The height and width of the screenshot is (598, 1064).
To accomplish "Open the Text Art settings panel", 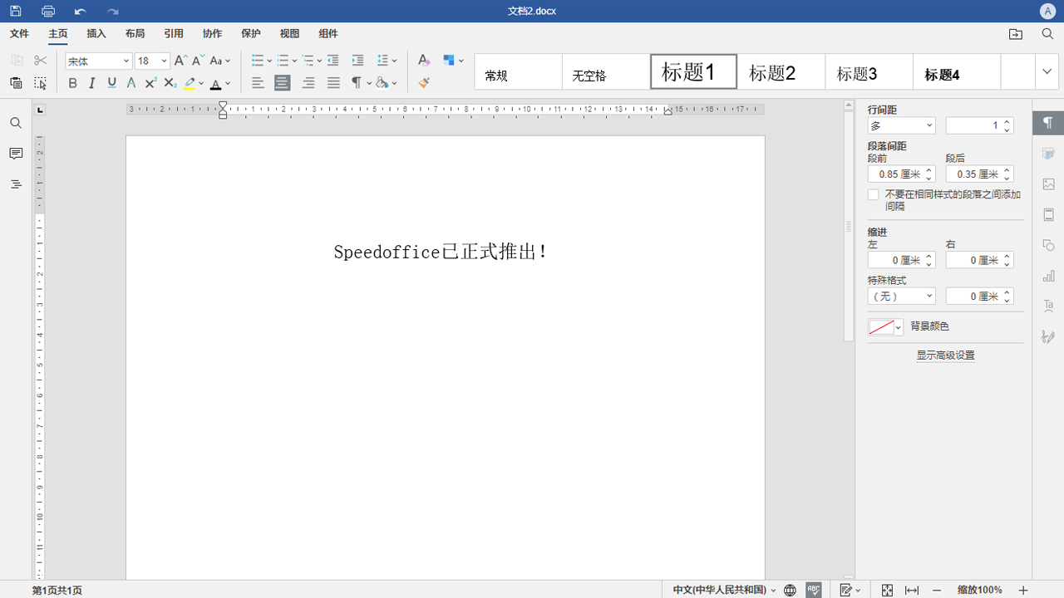I will click(1048, 306).
